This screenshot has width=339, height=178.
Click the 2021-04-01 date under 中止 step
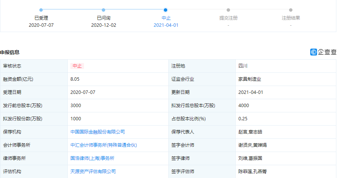[x=166, y=25]
